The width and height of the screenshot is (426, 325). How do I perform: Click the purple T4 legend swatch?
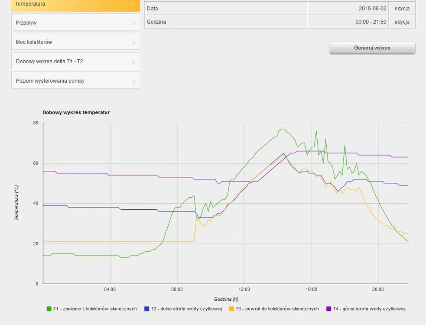pos(328,309)
